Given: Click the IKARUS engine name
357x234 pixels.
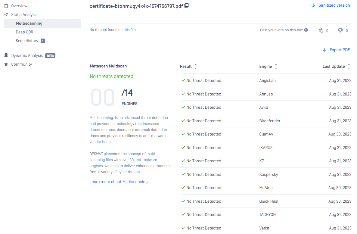Looking at the screenshot, I should [x=266, y=148].
